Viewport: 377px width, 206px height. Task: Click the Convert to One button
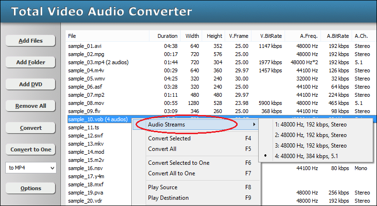pyautogui.click(x=31, y=149)
